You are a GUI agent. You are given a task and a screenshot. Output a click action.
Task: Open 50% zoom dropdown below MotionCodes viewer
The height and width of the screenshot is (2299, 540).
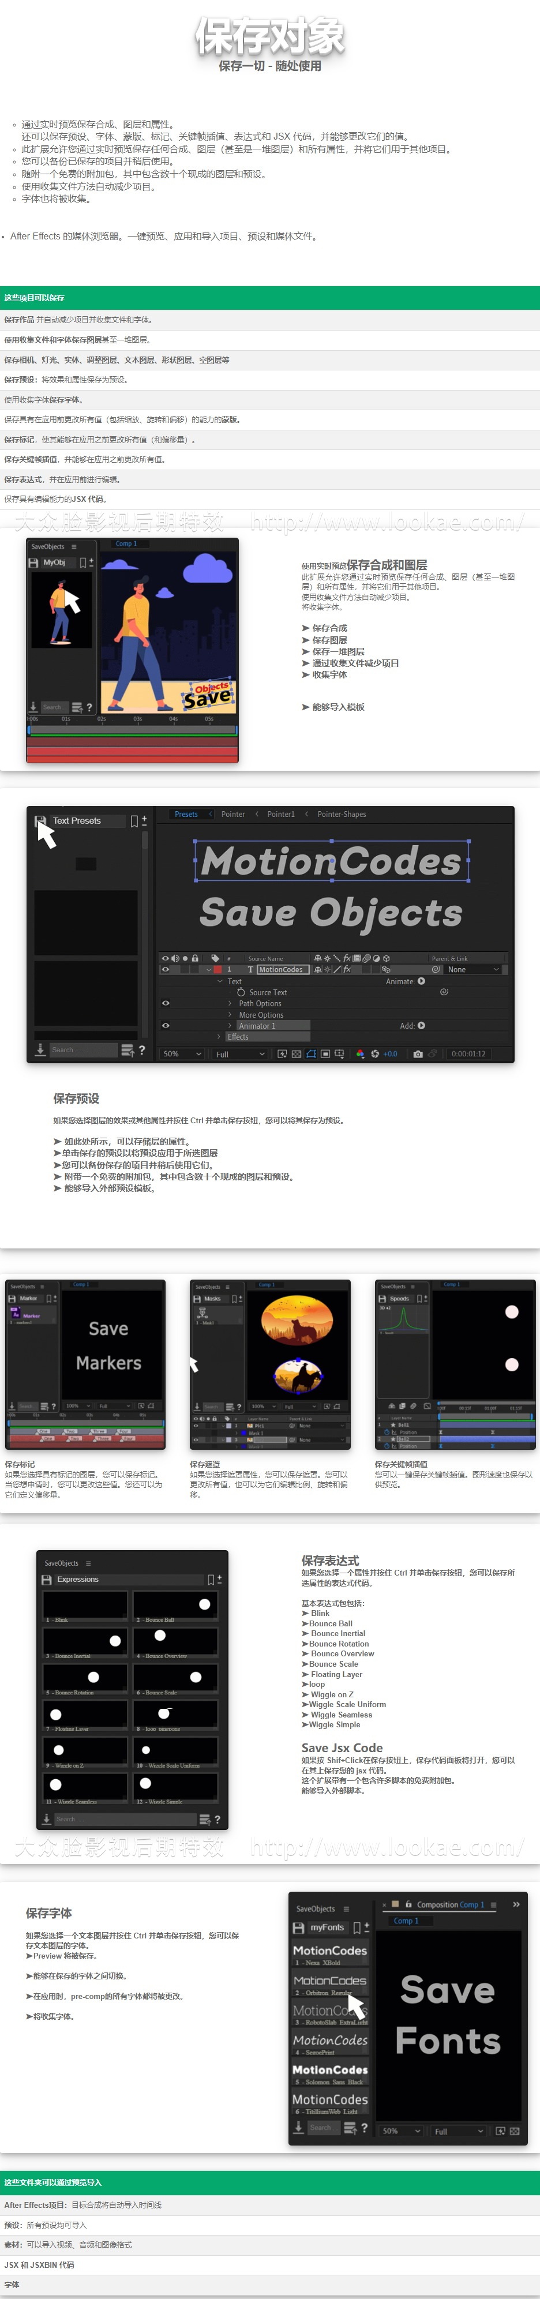pos(183,1053)
